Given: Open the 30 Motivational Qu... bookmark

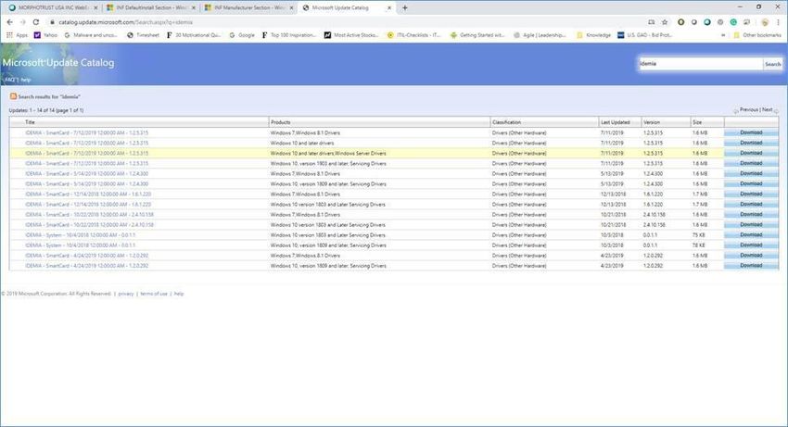Looking at the screenshot, I should click(194, 35).
